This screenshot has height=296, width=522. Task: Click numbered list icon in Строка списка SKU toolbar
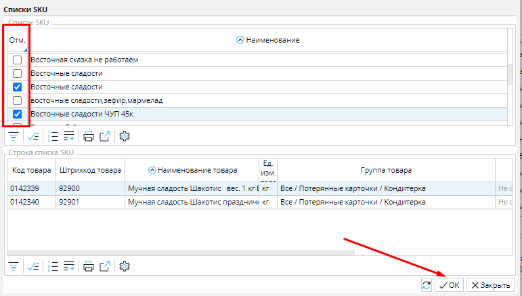(53, 266)
